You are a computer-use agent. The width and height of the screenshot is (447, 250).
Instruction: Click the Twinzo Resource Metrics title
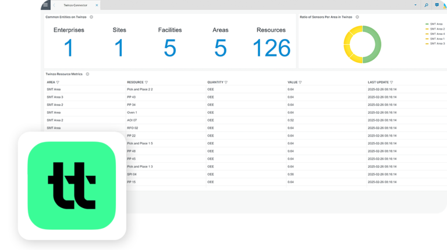(64, 74)
